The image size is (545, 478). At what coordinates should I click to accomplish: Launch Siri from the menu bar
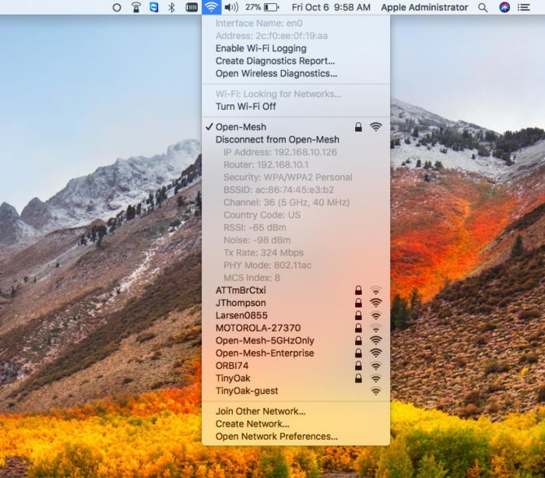(505, 7)
